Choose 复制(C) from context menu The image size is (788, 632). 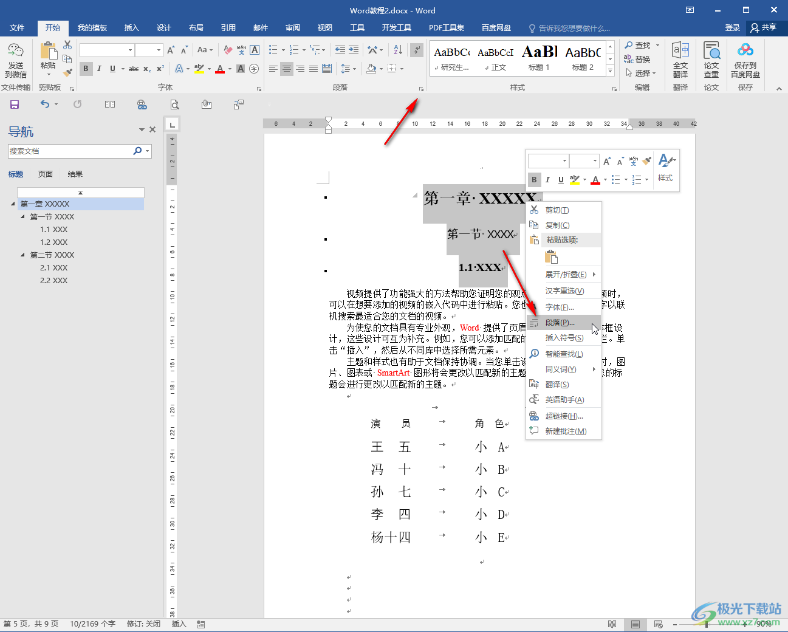point(564,225)
